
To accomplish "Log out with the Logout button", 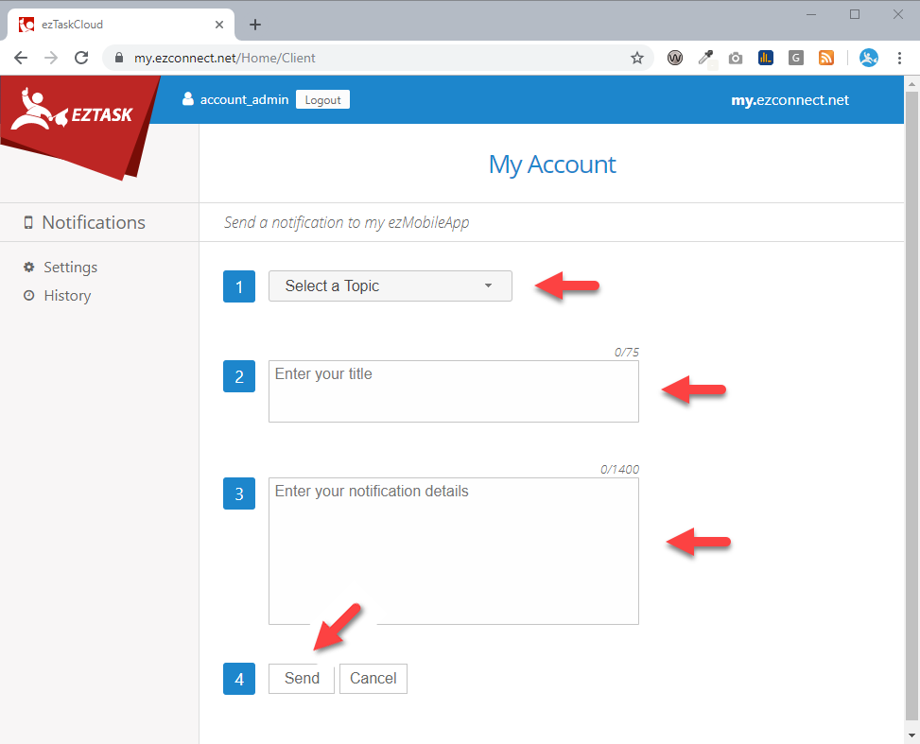I will click(x=322, y=100).
